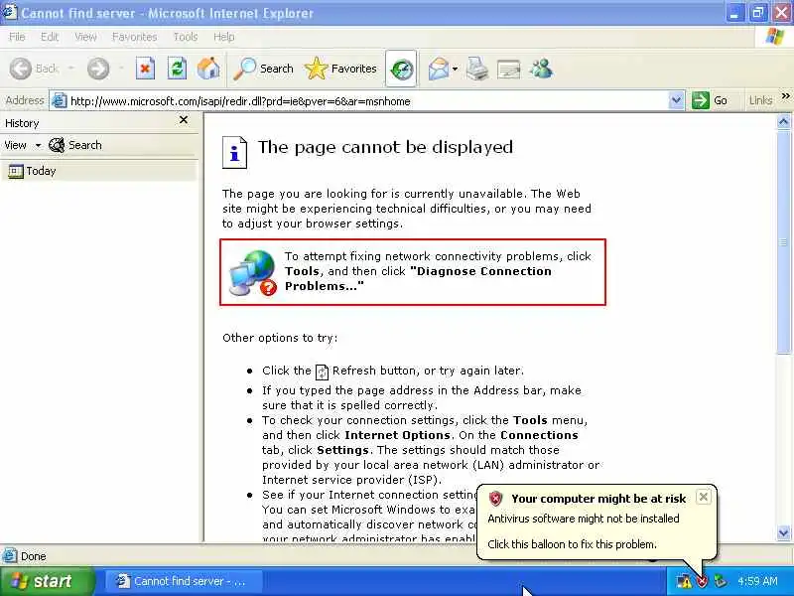Open the Mail envelope icon
794x596 pixels.
(438, 69)
